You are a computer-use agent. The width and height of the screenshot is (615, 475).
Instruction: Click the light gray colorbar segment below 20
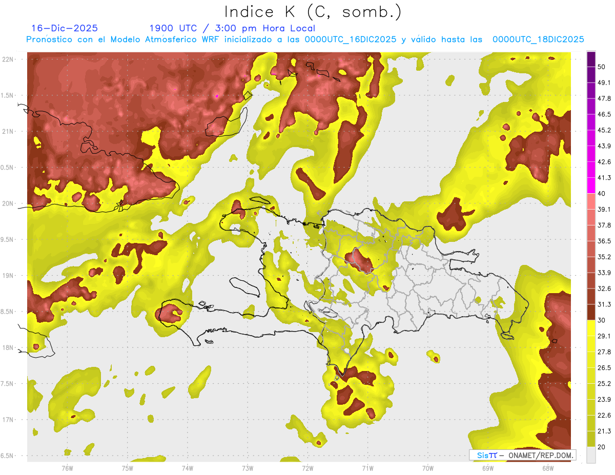click(591, 455)
